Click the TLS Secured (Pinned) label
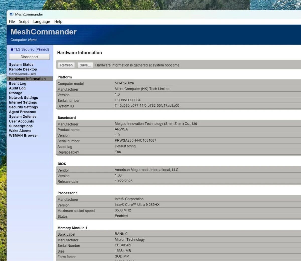This screenshot has height=261, width=301. click(31, 49)
